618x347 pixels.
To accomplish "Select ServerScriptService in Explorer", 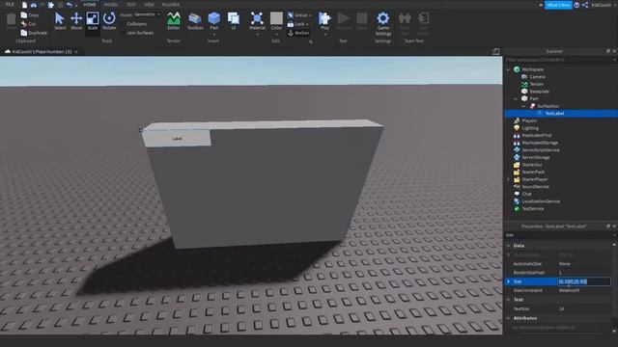I will [x=541, y=150].
